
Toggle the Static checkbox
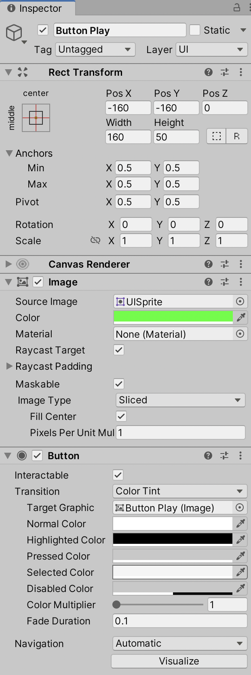pos(195,30)
